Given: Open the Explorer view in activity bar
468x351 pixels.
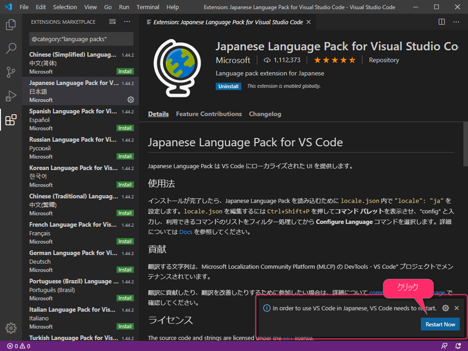Looking at the screenshot, I should point(11,25).
